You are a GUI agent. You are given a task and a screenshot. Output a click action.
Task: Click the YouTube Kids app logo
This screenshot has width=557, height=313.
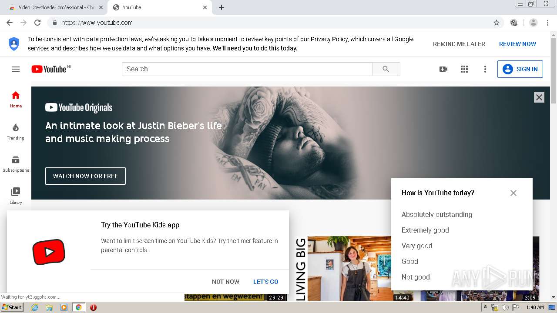click(49, 252)
